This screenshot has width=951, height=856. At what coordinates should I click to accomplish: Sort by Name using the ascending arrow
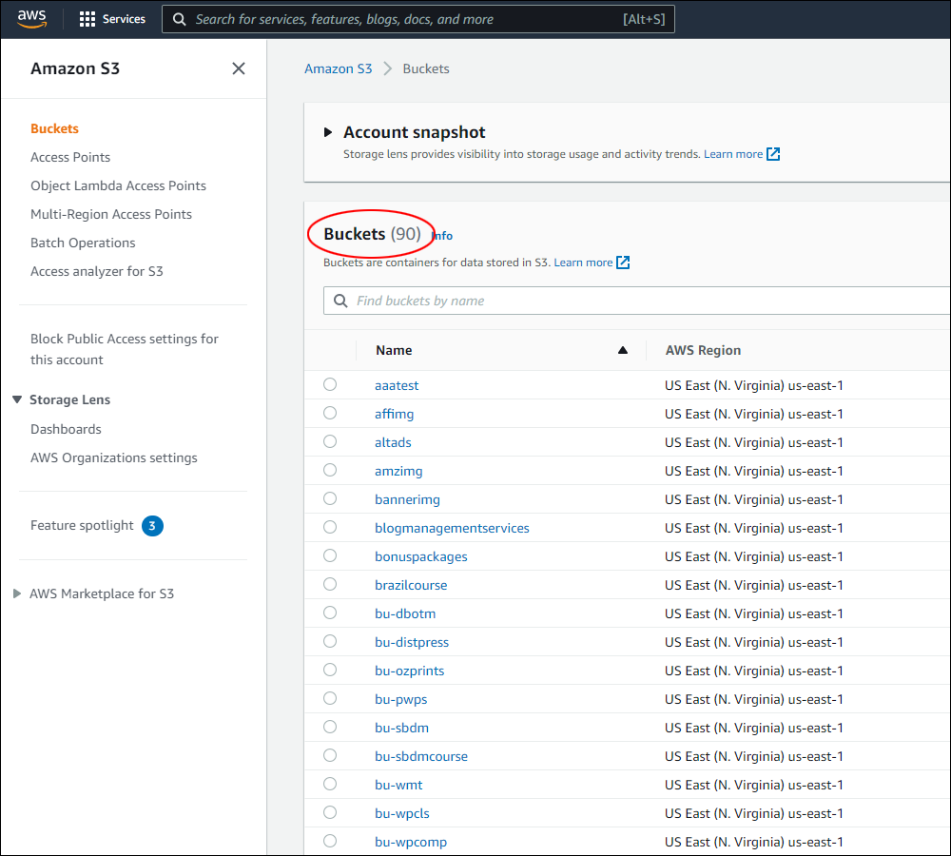[622, 350]
